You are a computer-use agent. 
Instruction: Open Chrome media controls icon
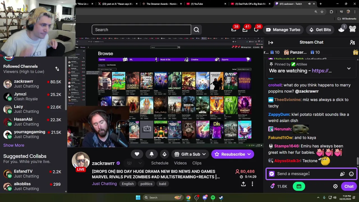(341, 12)
